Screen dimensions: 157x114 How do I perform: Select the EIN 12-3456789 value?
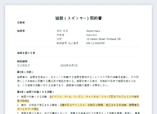tap(95, 43)
